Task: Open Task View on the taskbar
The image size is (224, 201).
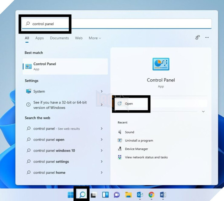Action: tap(94, 195)
